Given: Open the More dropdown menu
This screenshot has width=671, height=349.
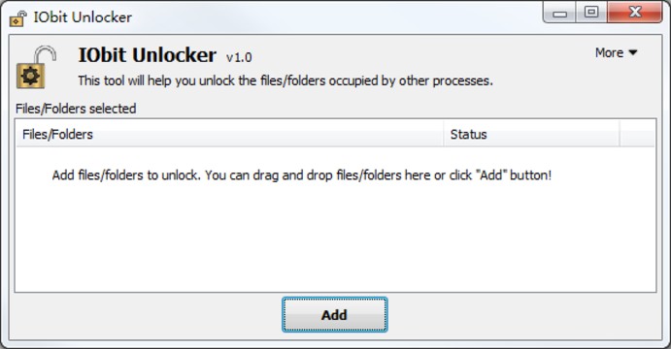Looking at the screenshot, I should pos(616,52).
